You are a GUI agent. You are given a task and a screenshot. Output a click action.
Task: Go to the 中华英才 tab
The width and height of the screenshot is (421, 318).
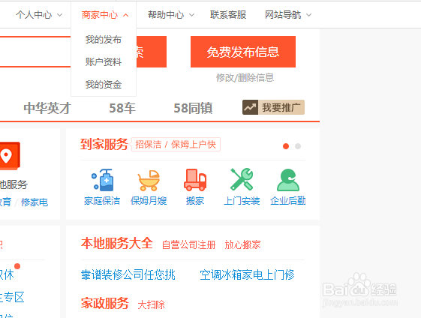47,108
